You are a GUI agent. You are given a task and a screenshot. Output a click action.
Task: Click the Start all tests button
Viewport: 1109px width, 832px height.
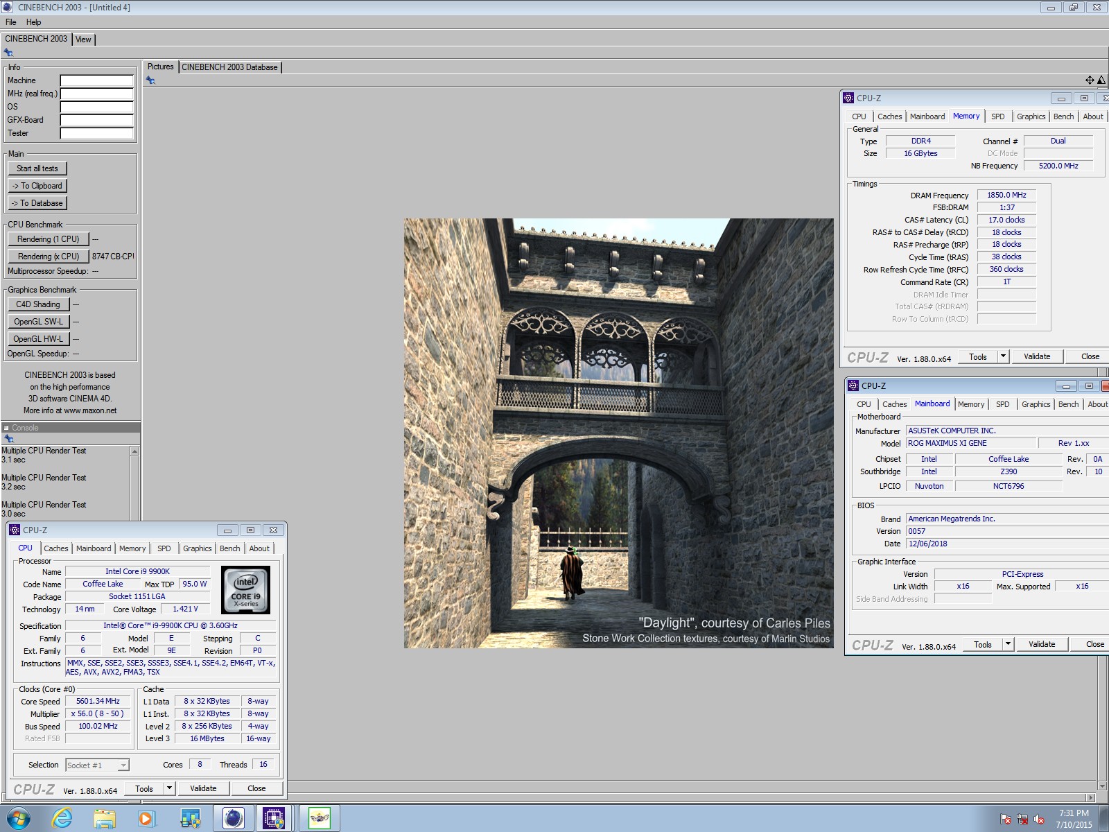pyautogui.click(x=37, y=168)
